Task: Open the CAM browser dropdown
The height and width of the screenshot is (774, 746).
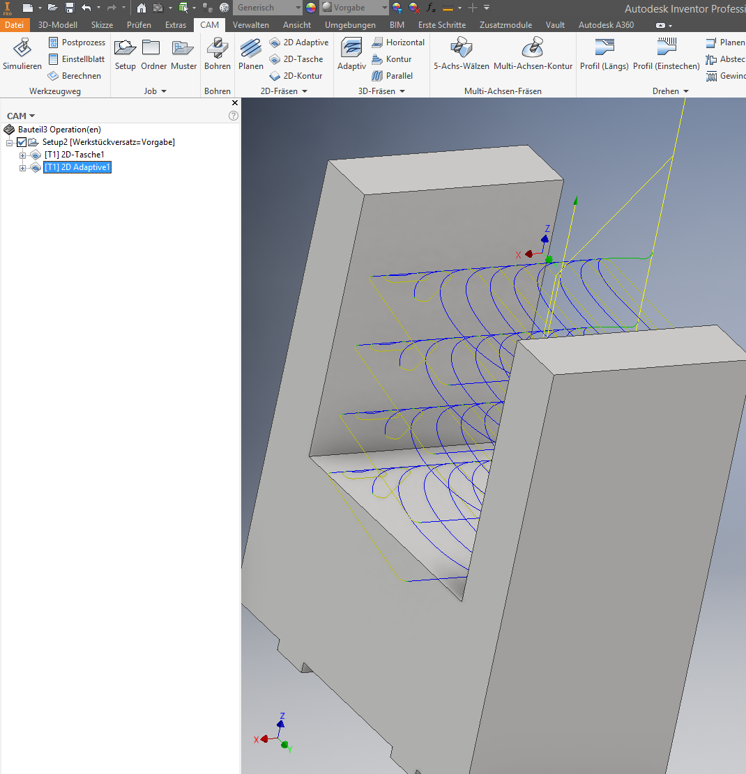Action: [21, 116]
